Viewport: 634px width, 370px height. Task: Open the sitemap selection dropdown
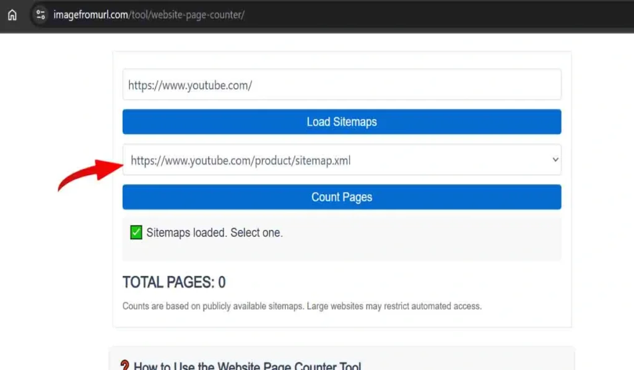(342, 160)
